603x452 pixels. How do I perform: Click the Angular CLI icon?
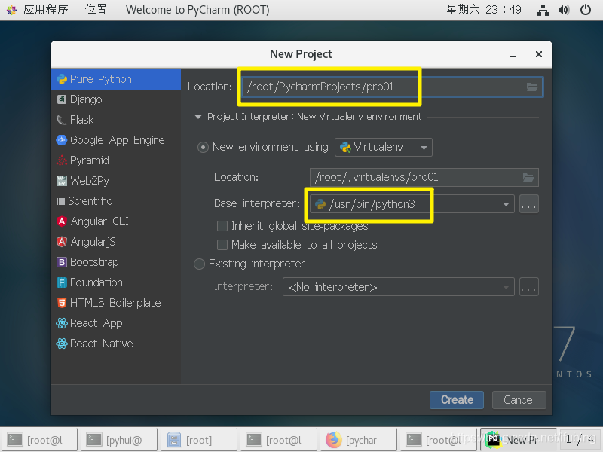click(62, 221)
